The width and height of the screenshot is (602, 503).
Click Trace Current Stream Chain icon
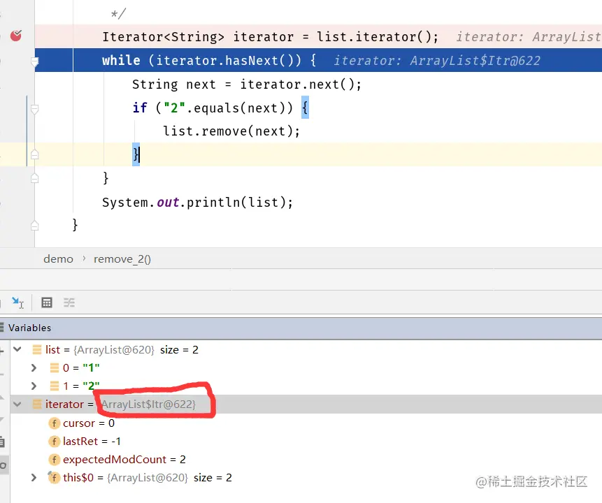tap(69, 302)
